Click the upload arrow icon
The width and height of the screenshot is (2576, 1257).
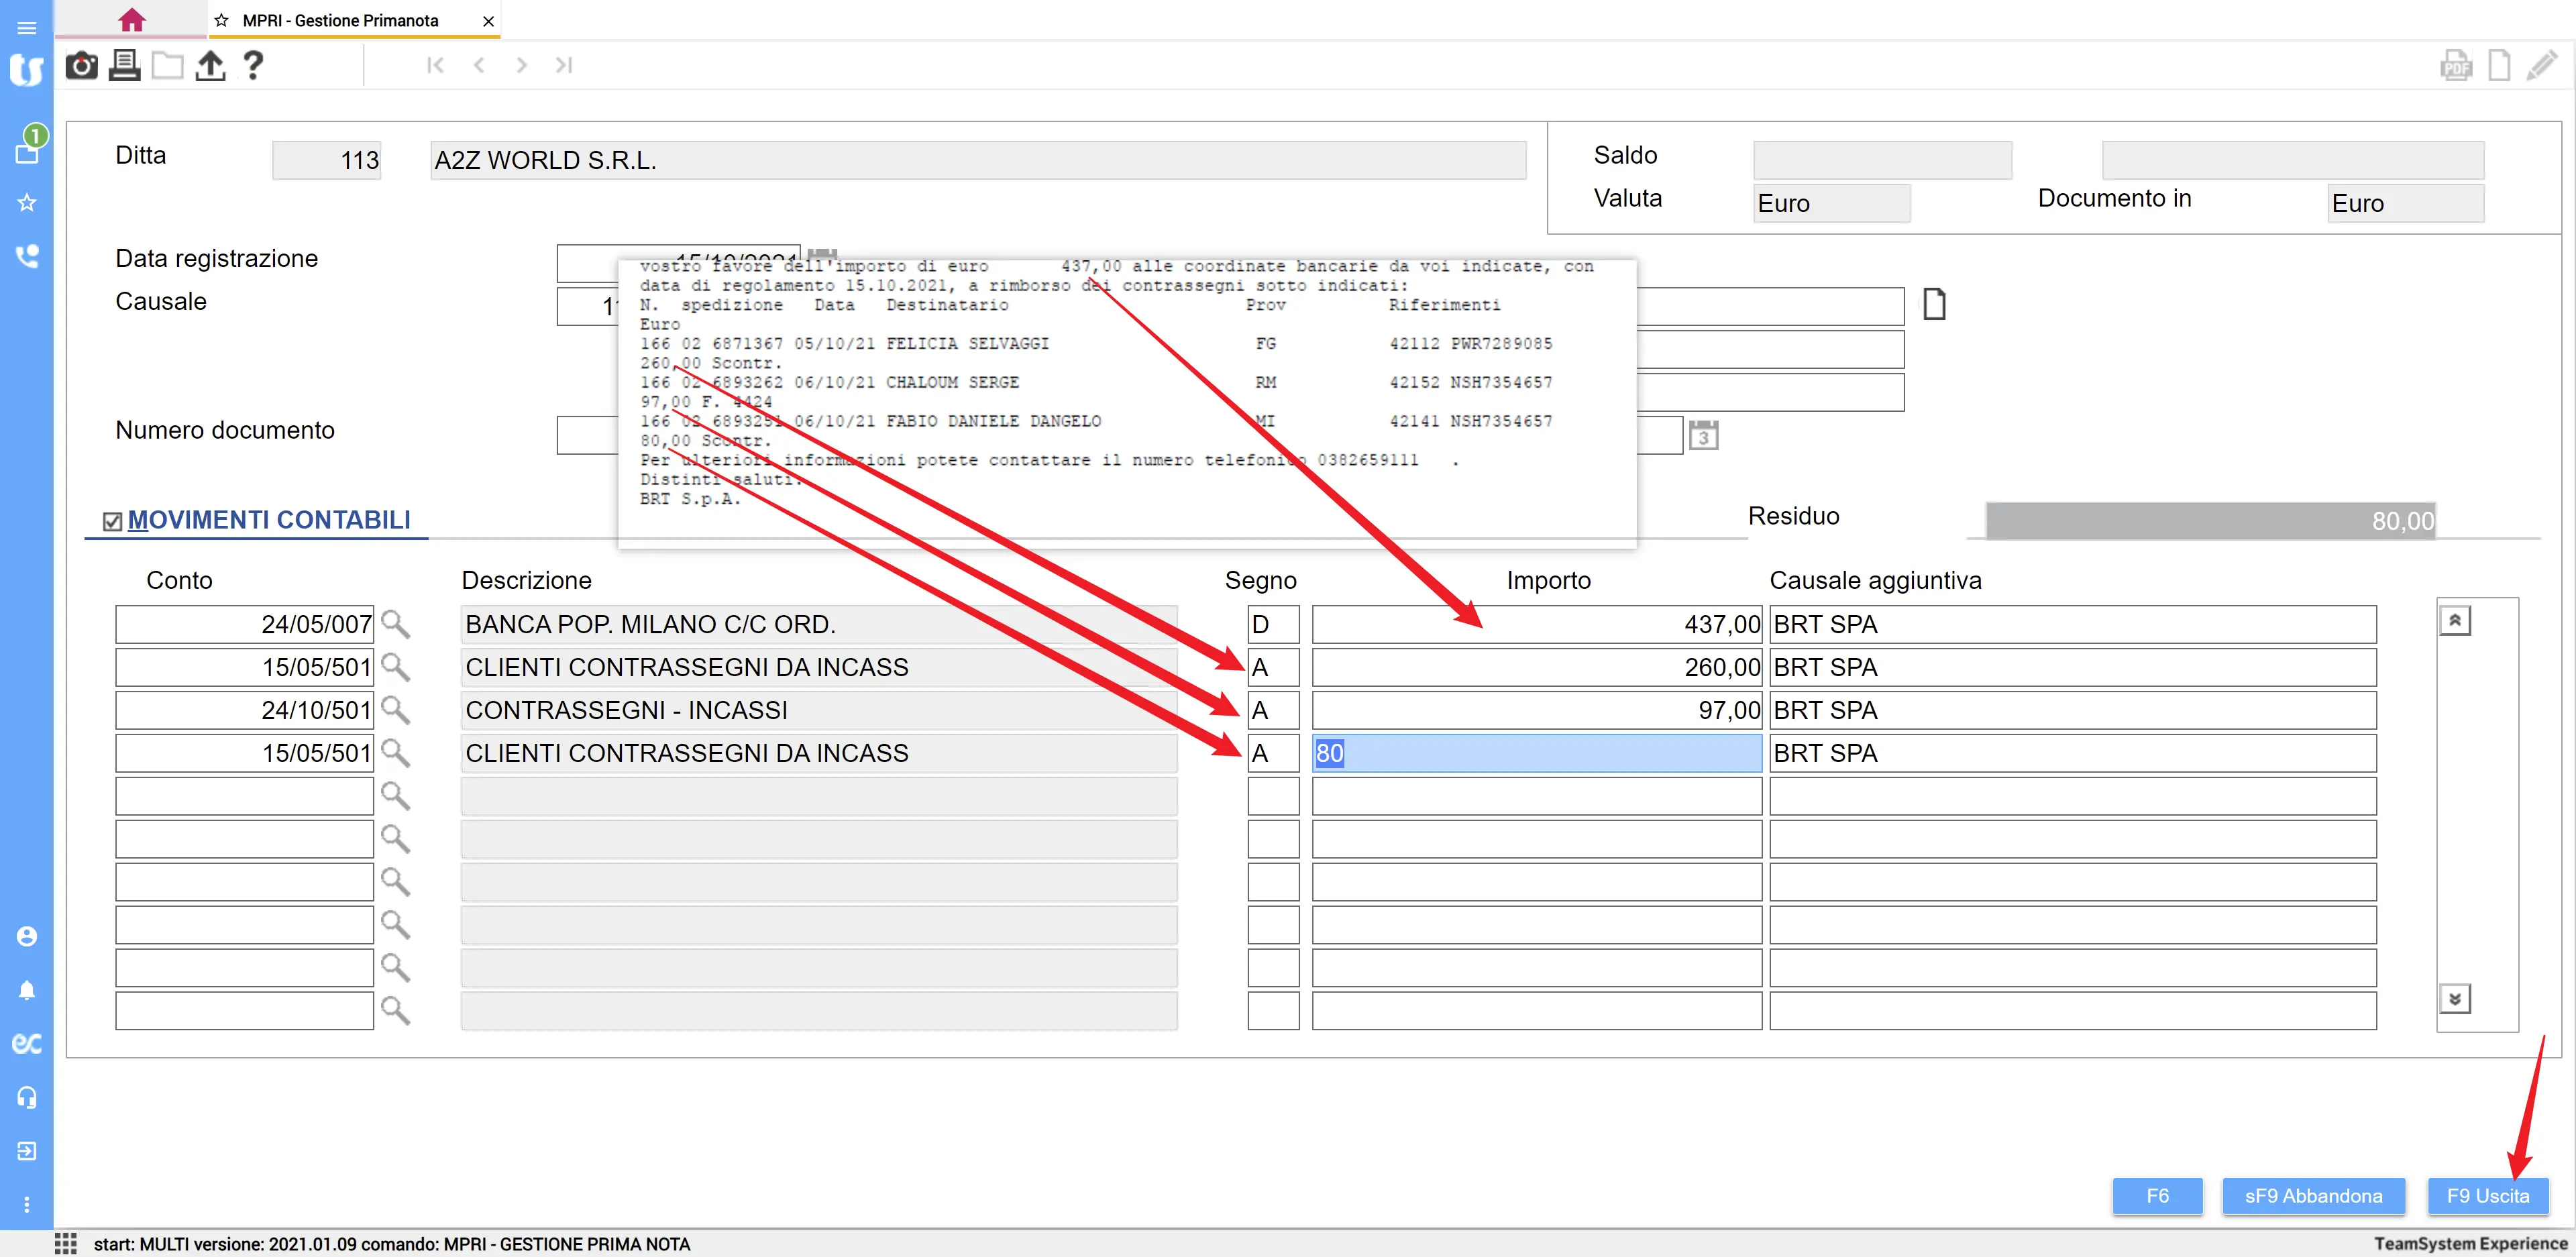pyautogui.click(x=210, y=66)
